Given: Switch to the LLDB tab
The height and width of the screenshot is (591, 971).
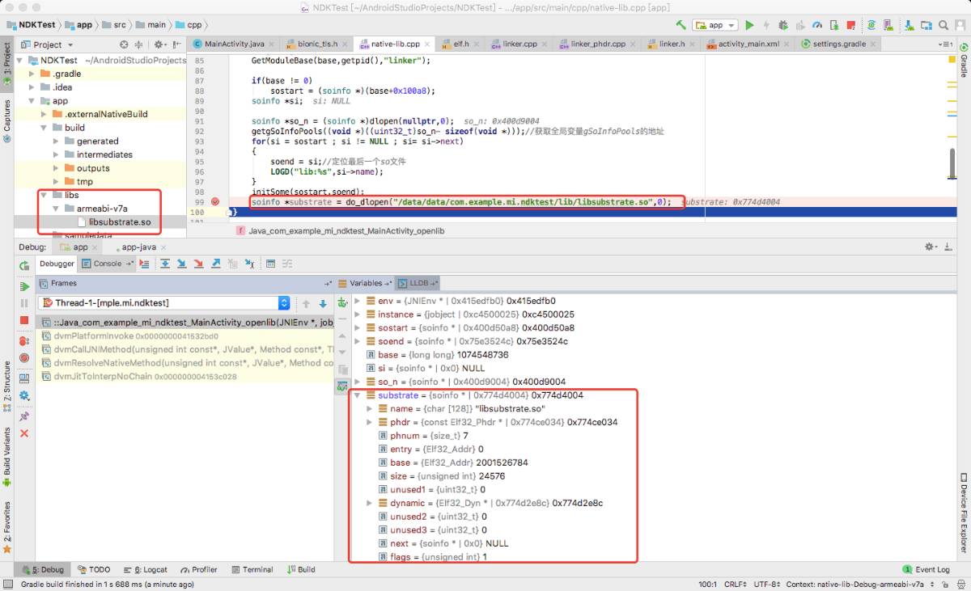Looking at the screenshot, I should pos(419,283).
